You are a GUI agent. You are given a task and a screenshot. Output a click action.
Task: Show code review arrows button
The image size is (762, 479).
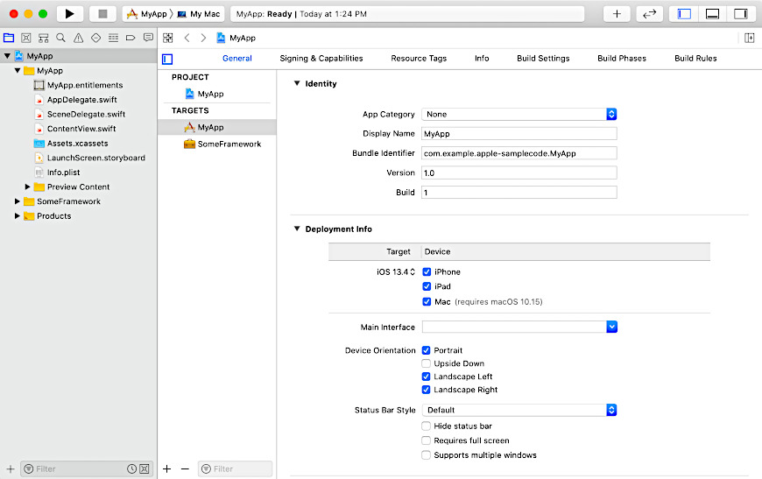649,14
